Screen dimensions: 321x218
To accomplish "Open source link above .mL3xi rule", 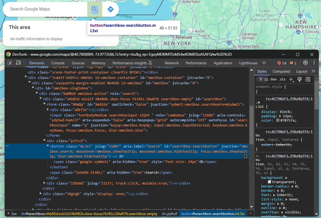I will pos(289,99).
